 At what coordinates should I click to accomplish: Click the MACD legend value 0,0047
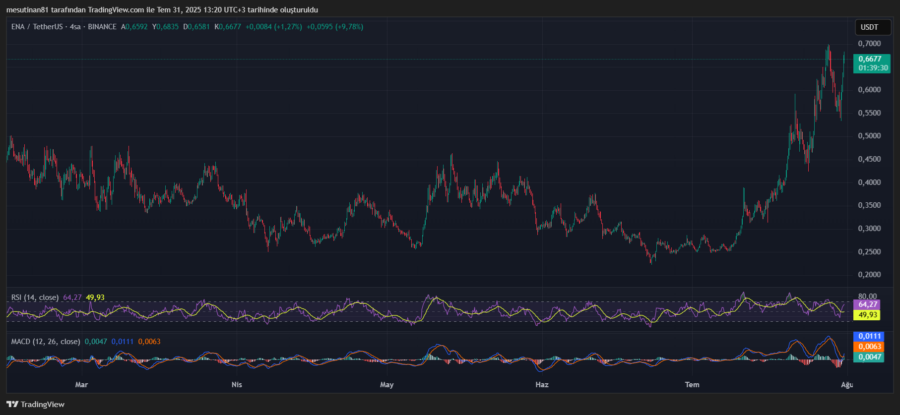(96, 342)
